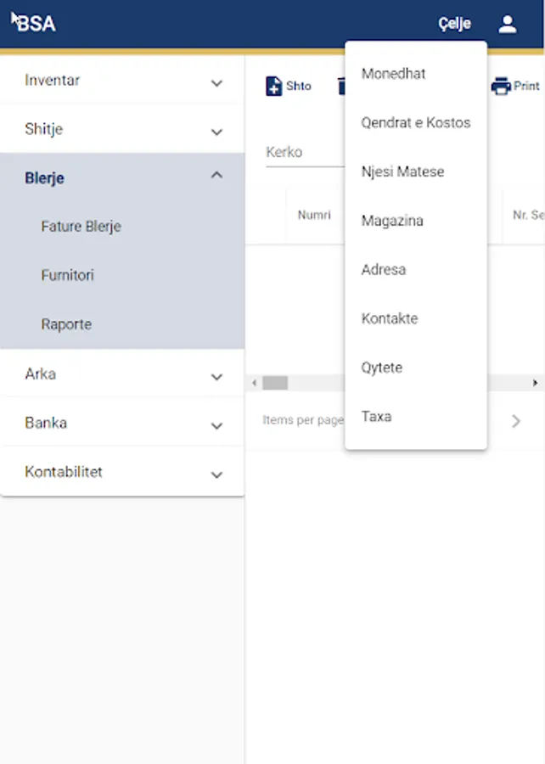
Task: Go to next page arrow
Action: pos(516,420)
